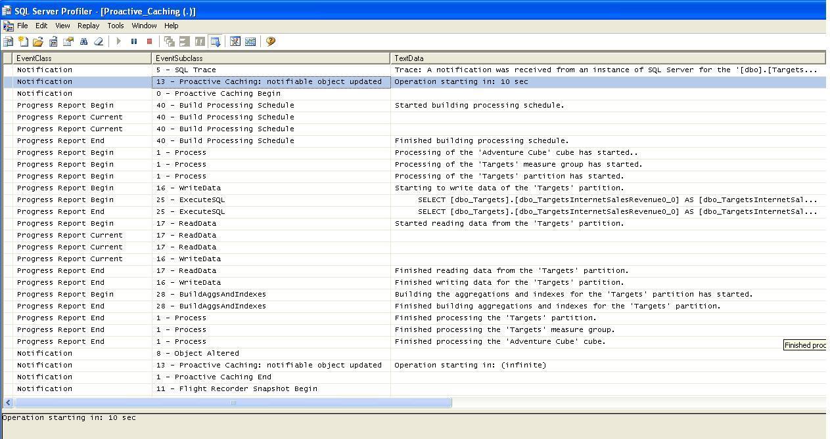Open the Tools menu
The width and height of the screenshot is (830, 439).
tap(116, 26)
